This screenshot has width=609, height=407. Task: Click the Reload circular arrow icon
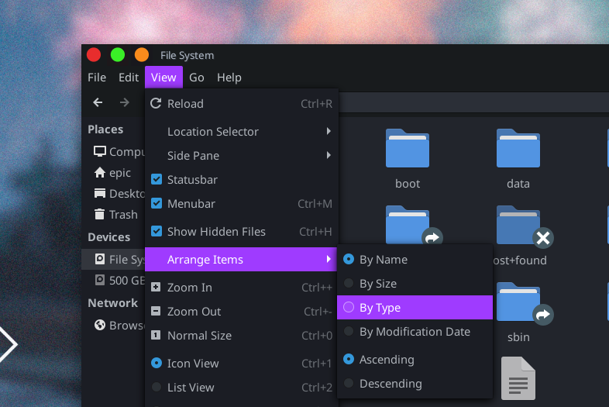point(157,103)
